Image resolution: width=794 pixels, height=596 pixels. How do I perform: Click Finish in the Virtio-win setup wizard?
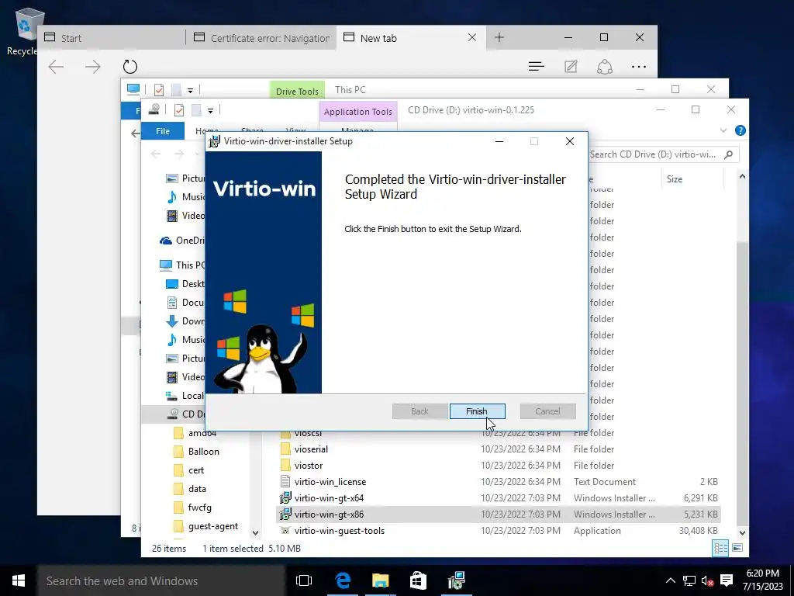pyautogui.click(x=477, y=411)
